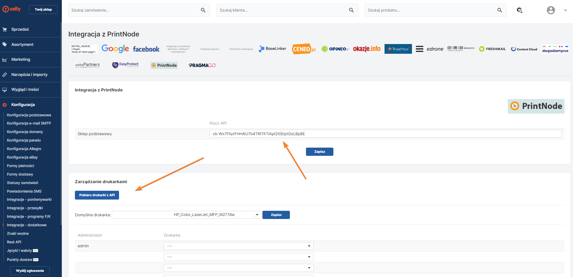Click the Wyślij zgłoszenie button
Screen dimensions: 573x277
(30, 271)
